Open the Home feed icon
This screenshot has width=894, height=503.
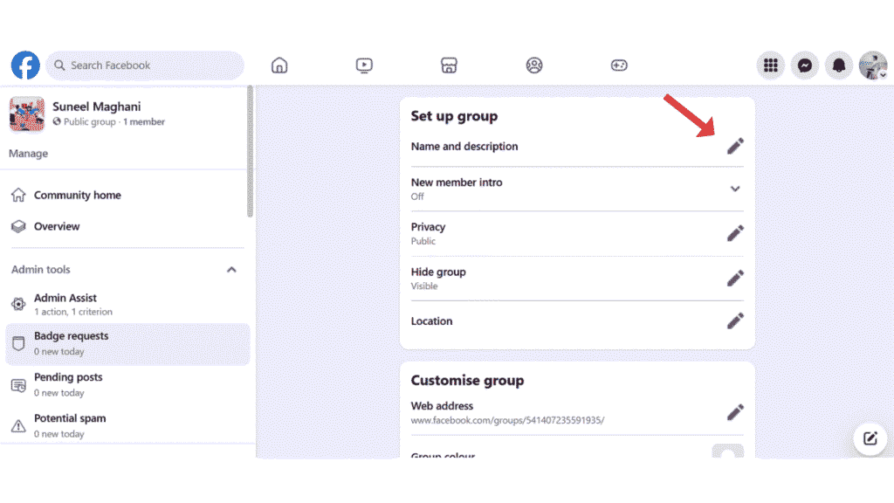[x=279, y=65]
